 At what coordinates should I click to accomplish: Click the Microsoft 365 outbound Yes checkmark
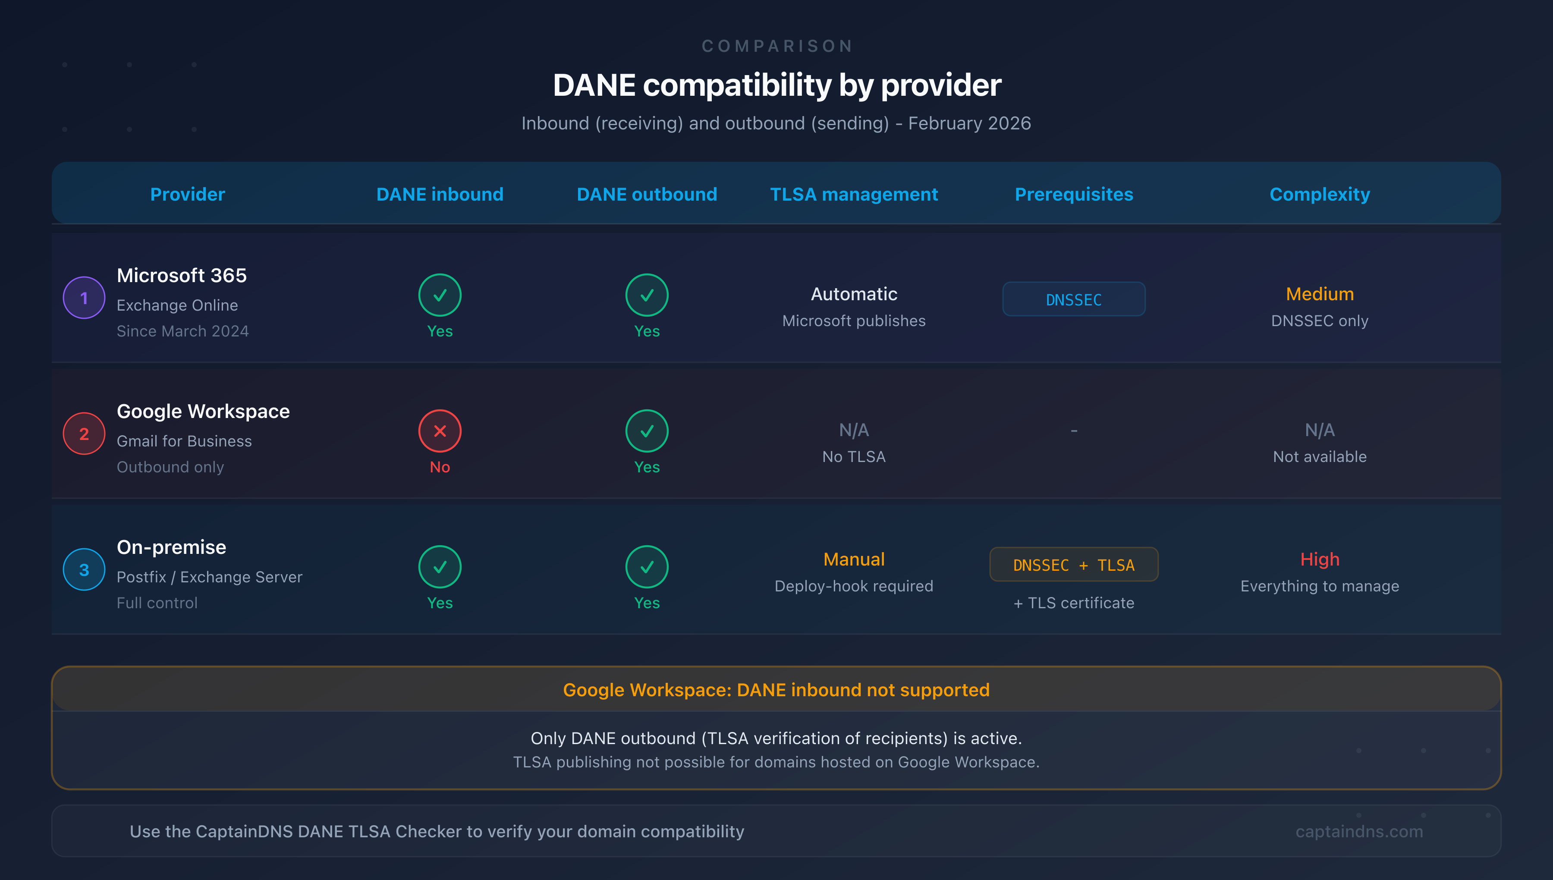[647, 295]
